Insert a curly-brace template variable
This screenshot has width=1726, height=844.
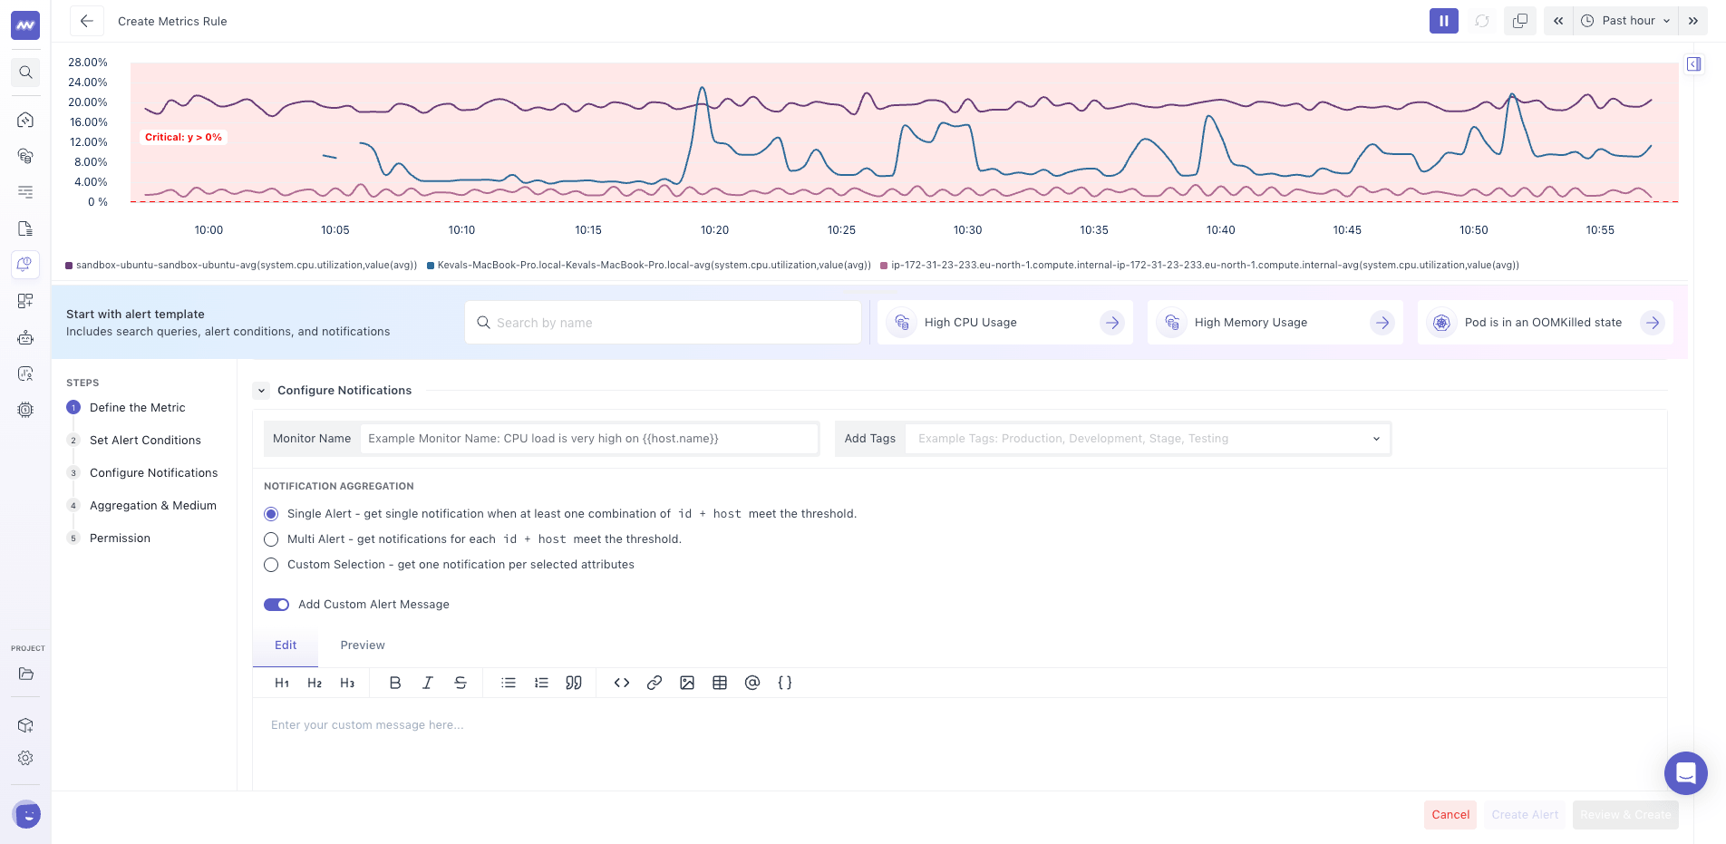(x=785, y=683)
